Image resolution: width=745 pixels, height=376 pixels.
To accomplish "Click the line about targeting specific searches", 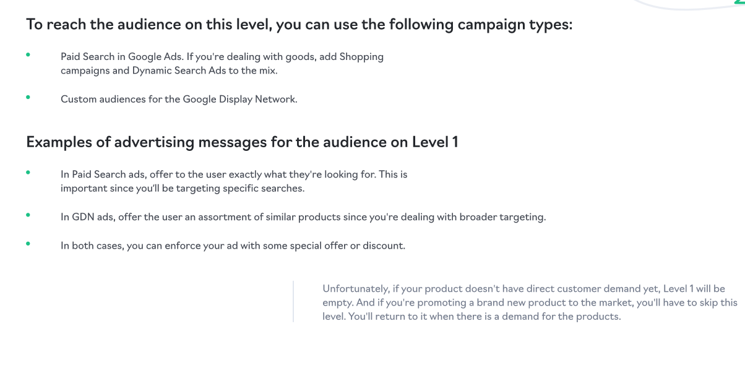I will 183,189.
